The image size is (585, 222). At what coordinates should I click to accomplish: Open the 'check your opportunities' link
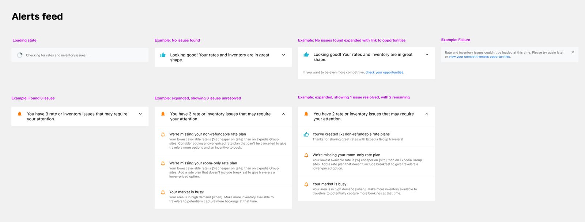[x=385, y=73]
